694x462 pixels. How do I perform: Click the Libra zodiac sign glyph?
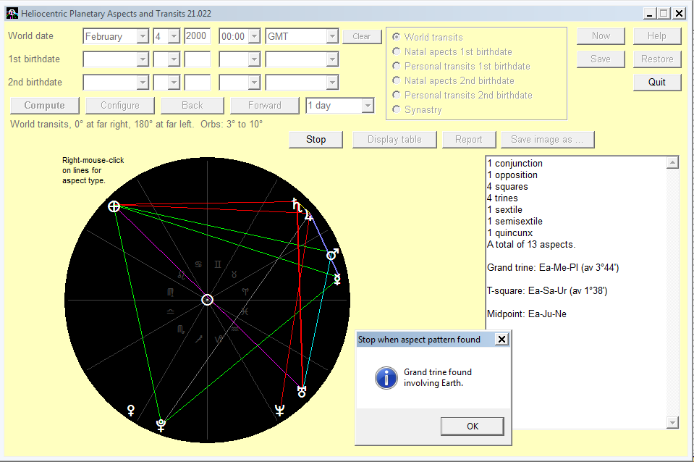tap(170, 311)
